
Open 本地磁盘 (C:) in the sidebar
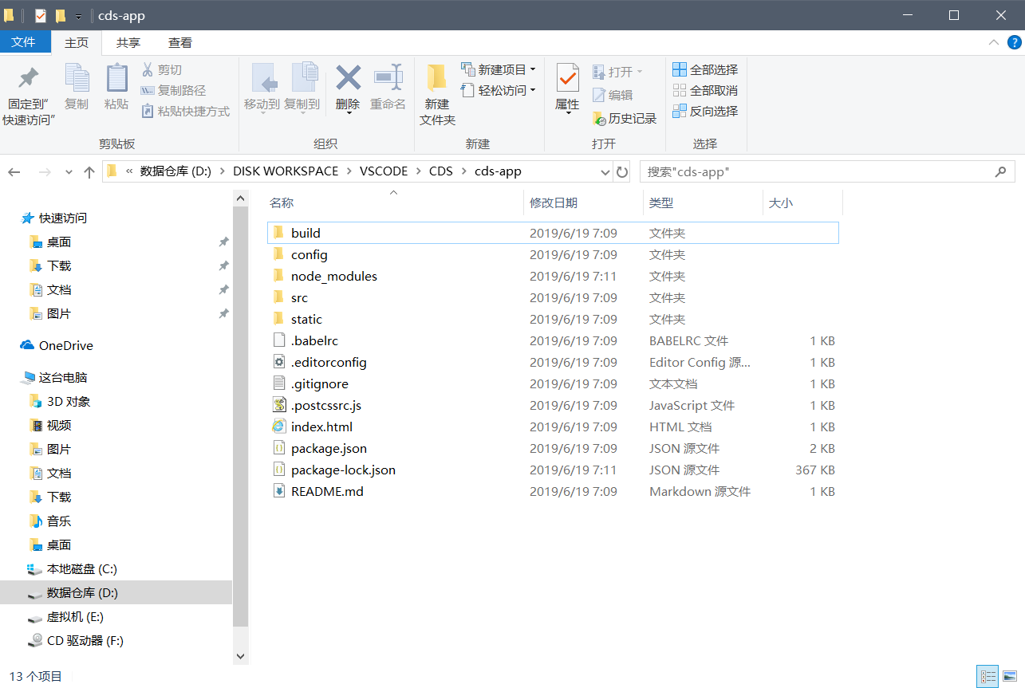(81, 568)
